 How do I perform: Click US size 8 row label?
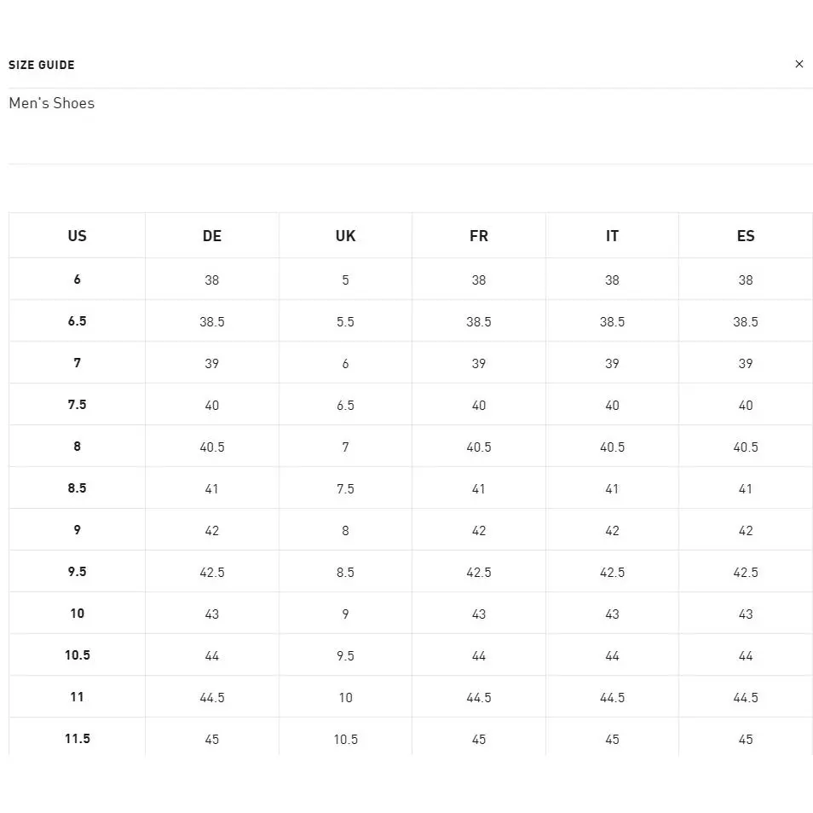(78, 447)
